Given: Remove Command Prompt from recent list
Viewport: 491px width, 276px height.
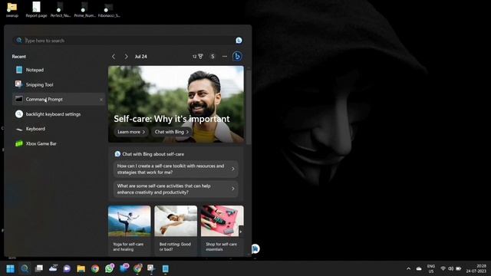Looking at the screenshot, I should click(x=101, y=100).
